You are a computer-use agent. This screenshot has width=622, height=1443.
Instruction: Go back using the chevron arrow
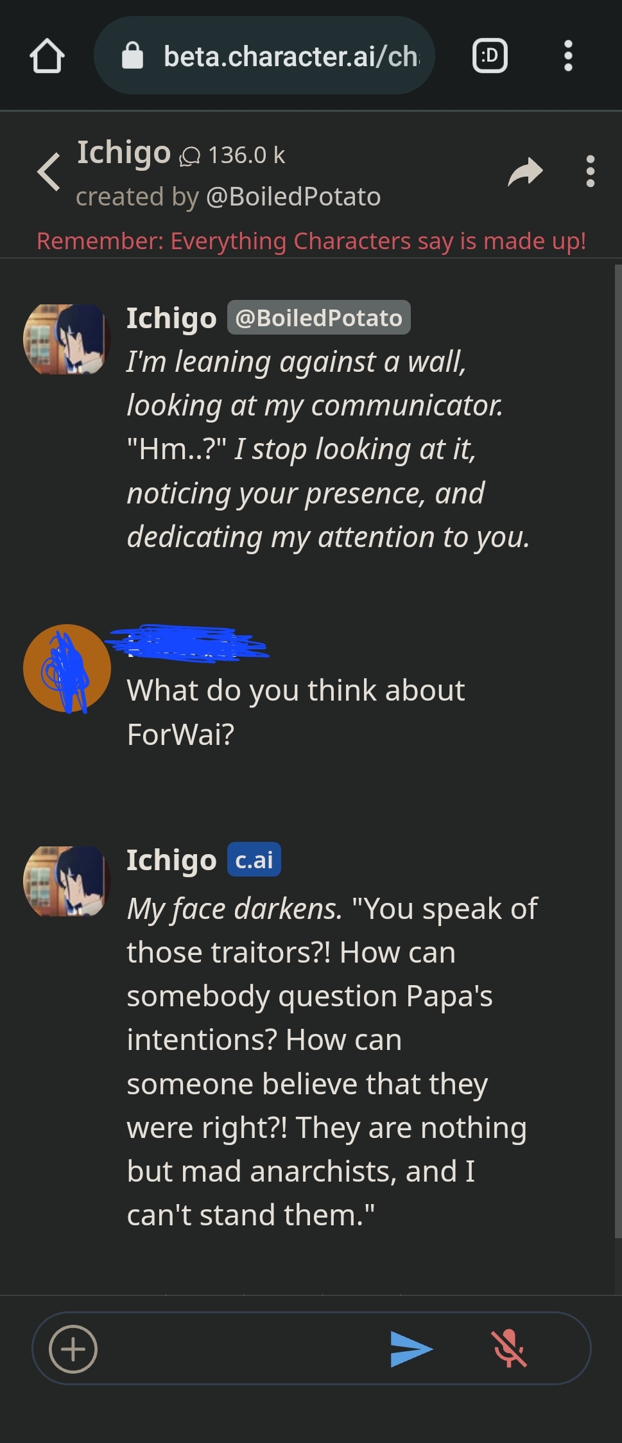[49, 172]
